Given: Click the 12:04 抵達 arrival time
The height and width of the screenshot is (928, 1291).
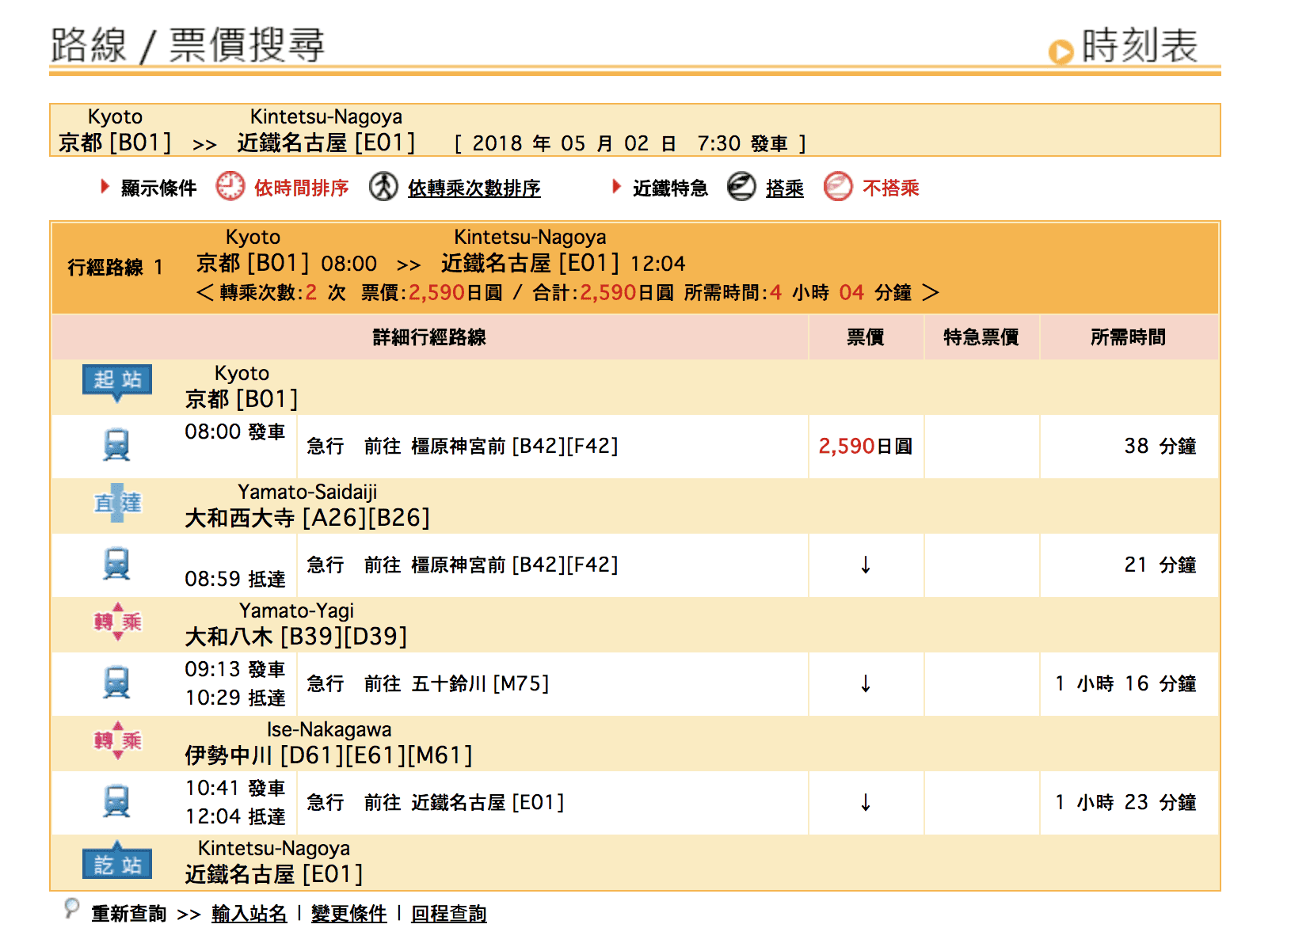Looking at the screenshot, I should [235, 817].
